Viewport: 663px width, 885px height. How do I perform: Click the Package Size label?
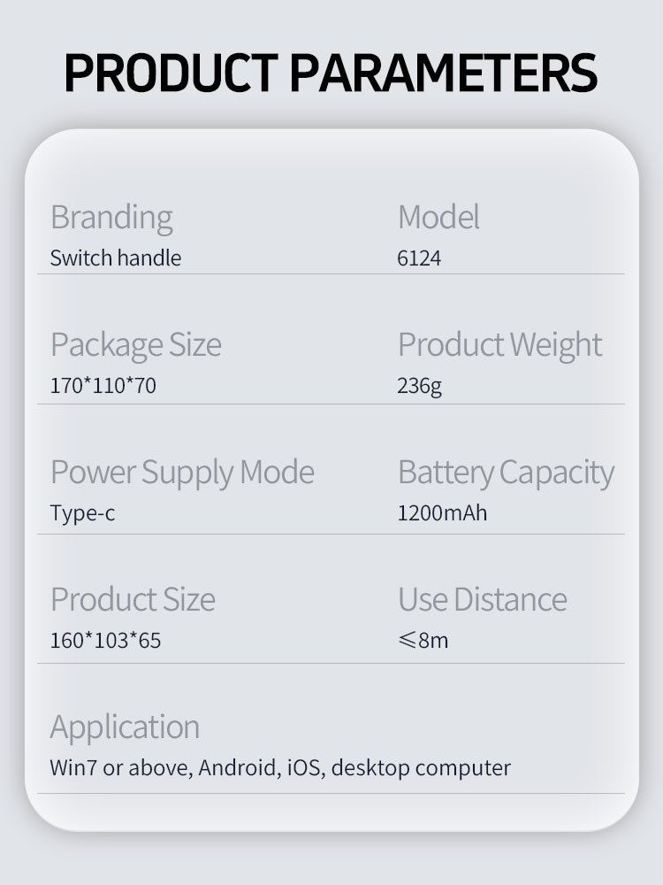point(135,345)
